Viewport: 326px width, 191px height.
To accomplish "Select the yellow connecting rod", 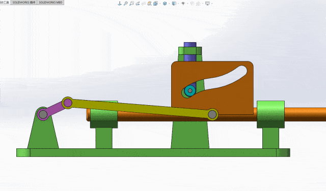I will [x=140, y=109].
